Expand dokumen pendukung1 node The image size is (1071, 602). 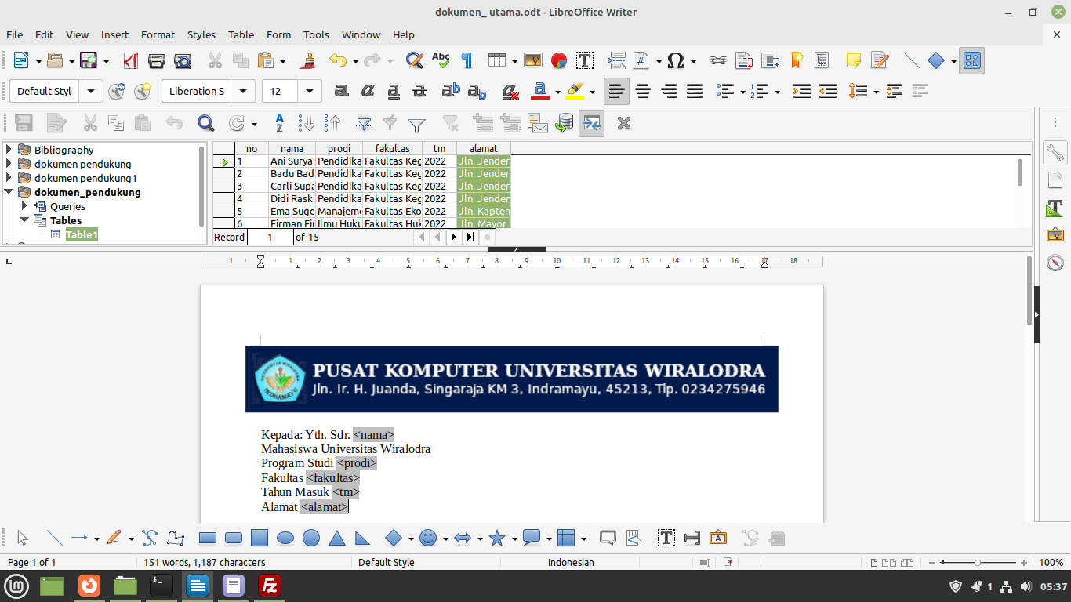(9, 178)
